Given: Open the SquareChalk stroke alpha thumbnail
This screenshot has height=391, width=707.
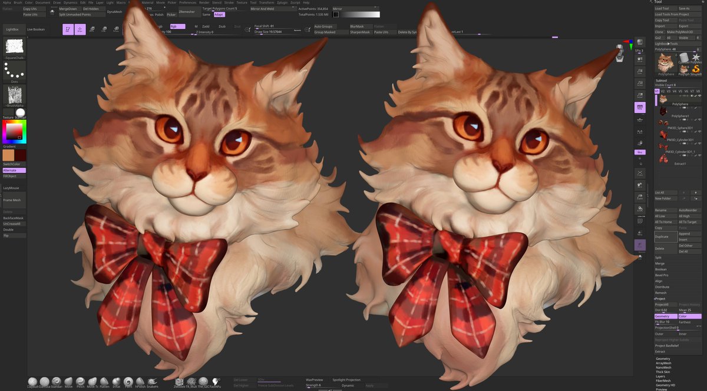Looking at the screenshot, I should (x=14, y=48).
